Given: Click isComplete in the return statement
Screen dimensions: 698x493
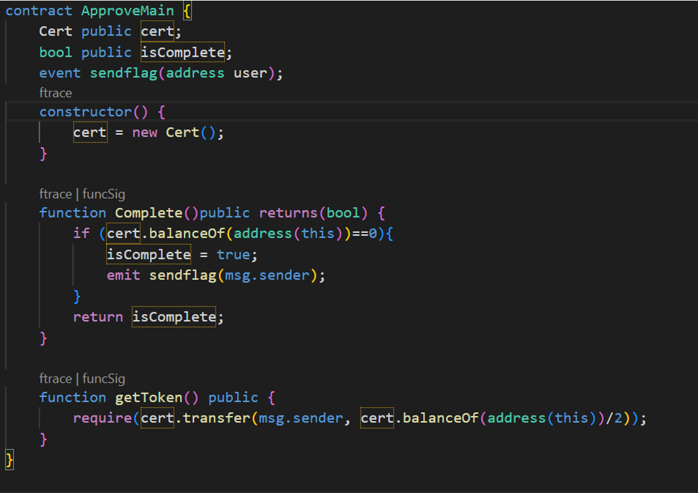Looking at the screenshot, I should pos(174,317).
